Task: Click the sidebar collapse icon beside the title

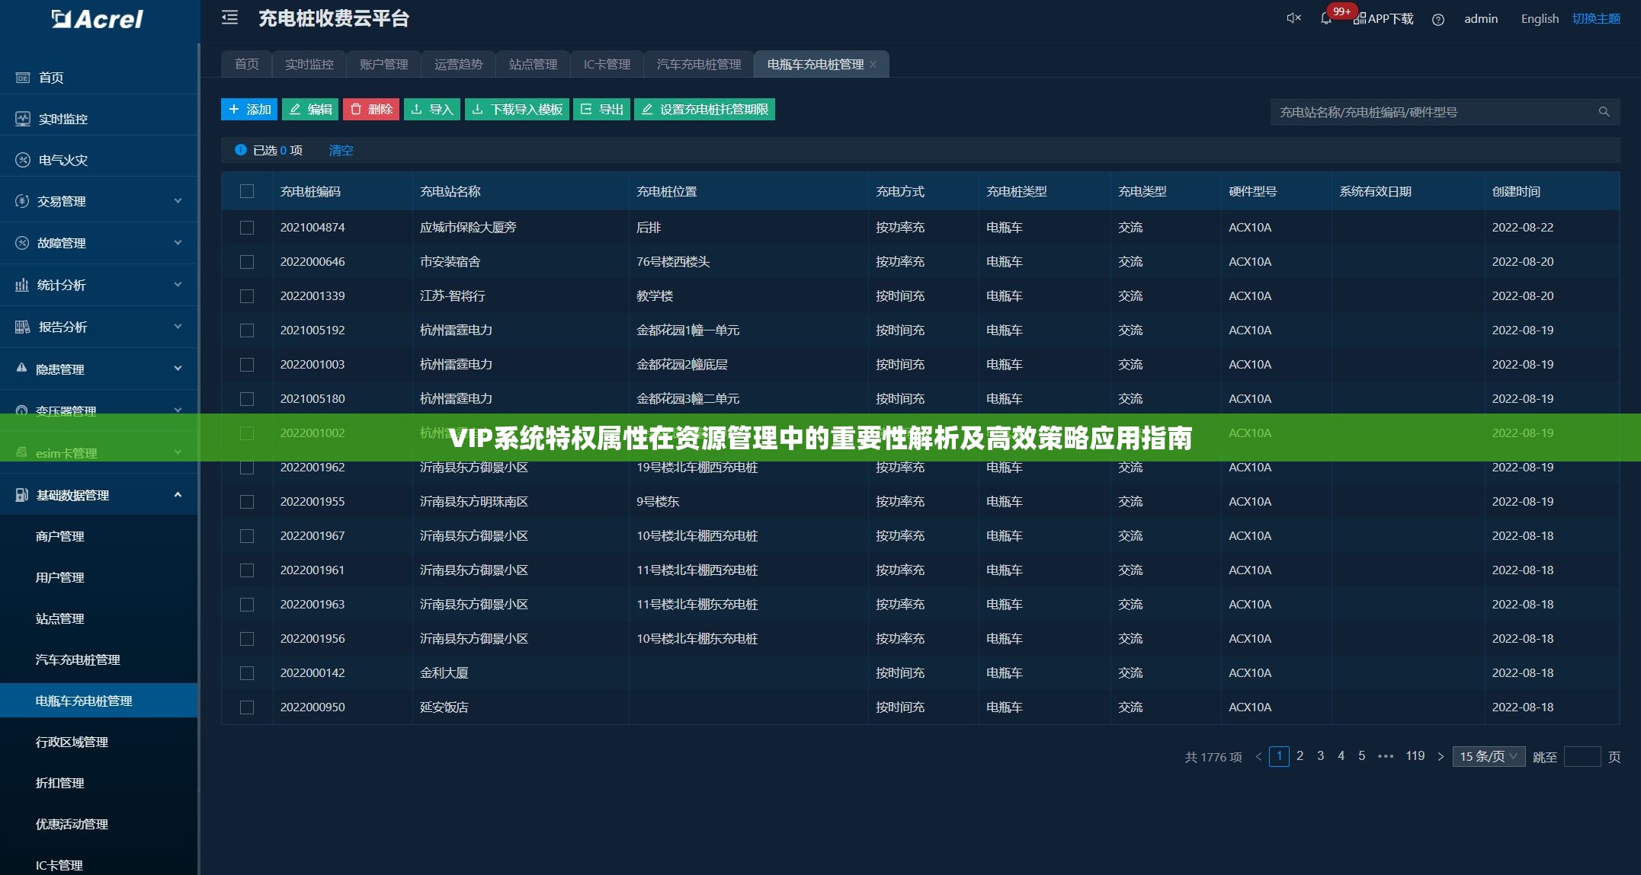Action: (229, 18)
